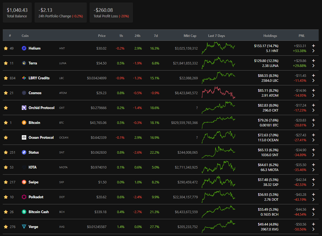Click the Verge coin logo icon
Screen dimensions: 322x236
click(24, 227)
